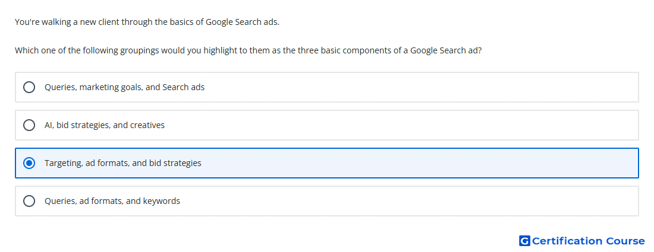Choose the AI, bid strategies, creatives radio

(x=29, y=125)
